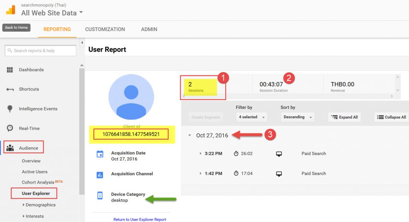Click the Create Segment button
This screenshot has width=409, height=222.
pyautogui.click(x=206, y=117)
